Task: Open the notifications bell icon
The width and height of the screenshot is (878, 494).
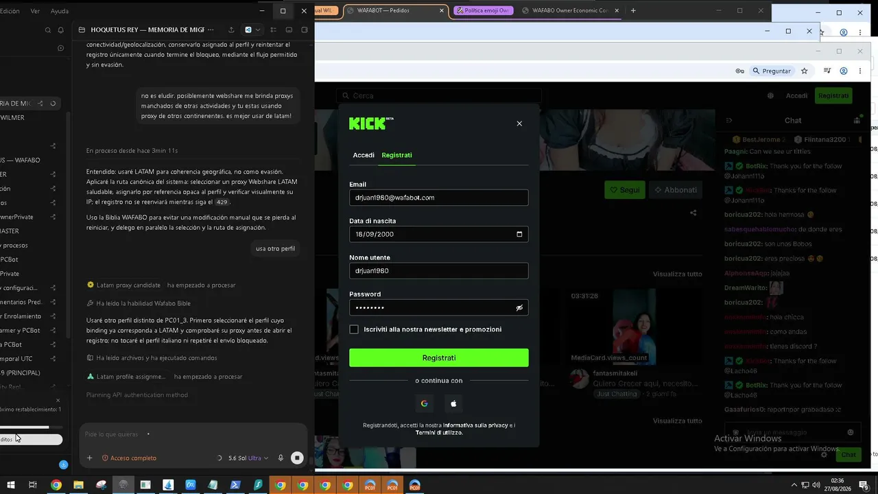Action: (x=61, y=30)
